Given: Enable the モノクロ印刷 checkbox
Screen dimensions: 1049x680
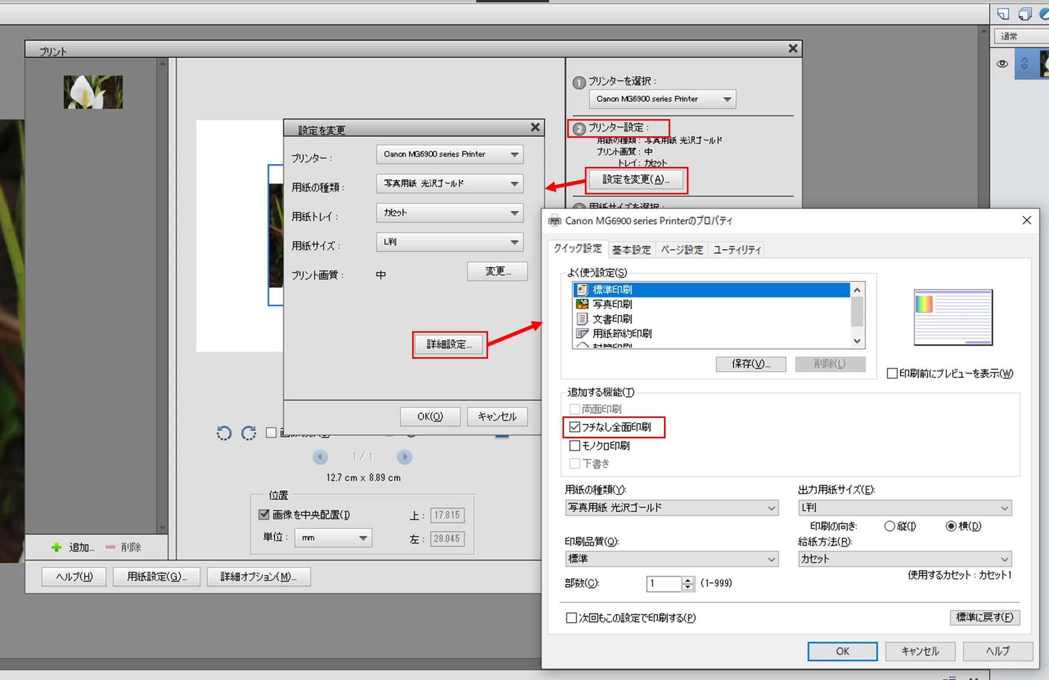Looking at the screenshot, I should (575, 446).
